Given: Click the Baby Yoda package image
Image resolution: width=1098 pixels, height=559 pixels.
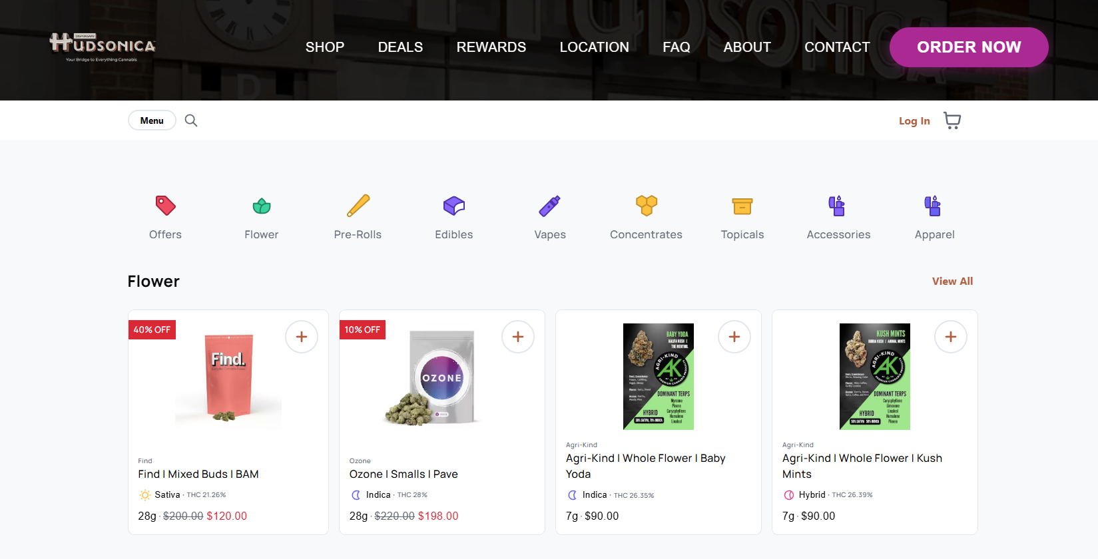Looking at the screenshot, I should [659, 377].
